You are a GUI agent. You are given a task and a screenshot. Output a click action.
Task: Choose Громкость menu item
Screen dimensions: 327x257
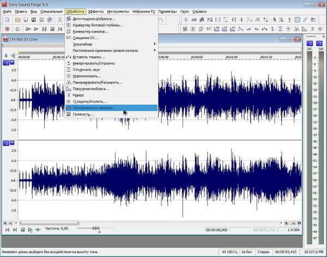tap(112, 114)
